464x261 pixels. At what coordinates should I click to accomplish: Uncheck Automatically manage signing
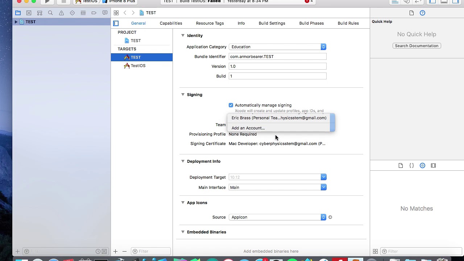pos(231,105)
